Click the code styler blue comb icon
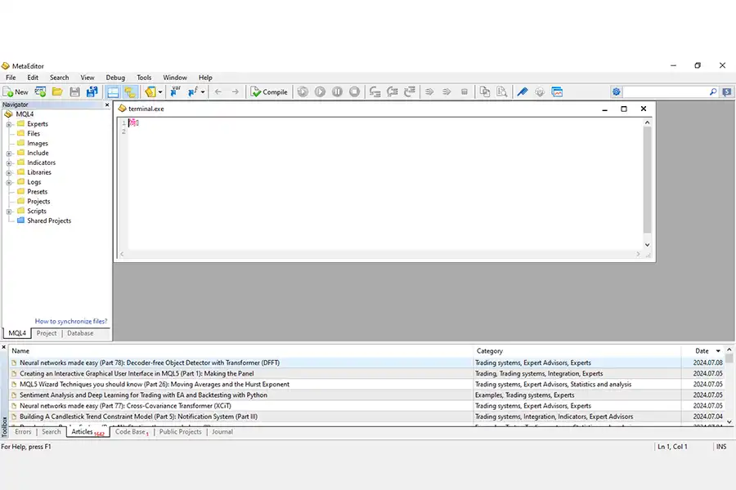Screen dimensions: 736x490 [x=523, y=92]
